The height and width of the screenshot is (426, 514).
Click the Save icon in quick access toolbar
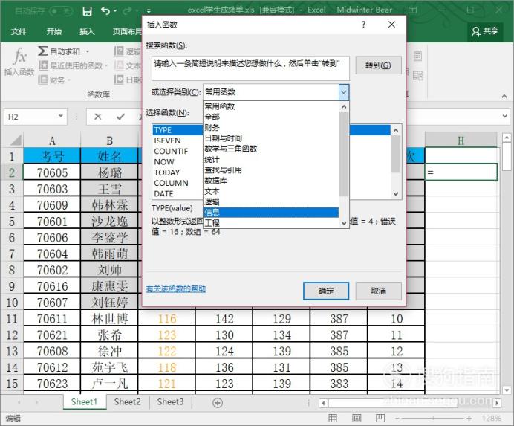pos(87,11)
